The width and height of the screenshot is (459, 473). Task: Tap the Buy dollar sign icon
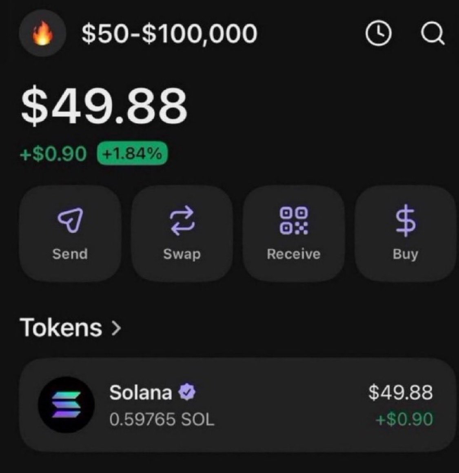[x=406, y=221]
